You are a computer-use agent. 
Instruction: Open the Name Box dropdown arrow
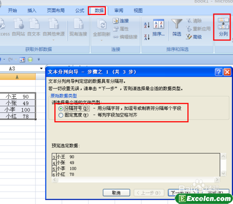tap(41, 68)
